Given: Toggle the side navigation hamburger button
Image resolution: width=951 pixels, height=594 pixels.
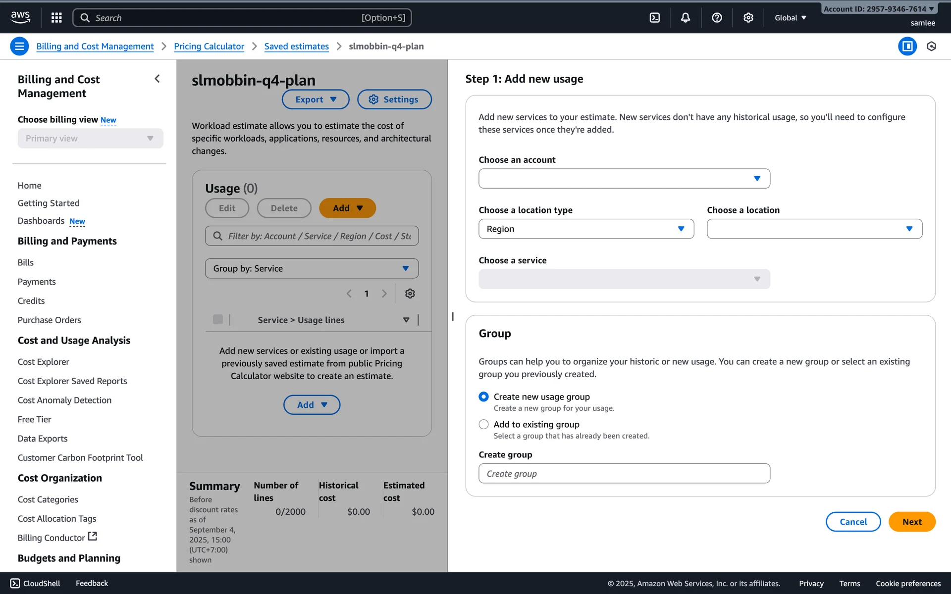Looking at the screenshot, I should click(x=19, y=47).
